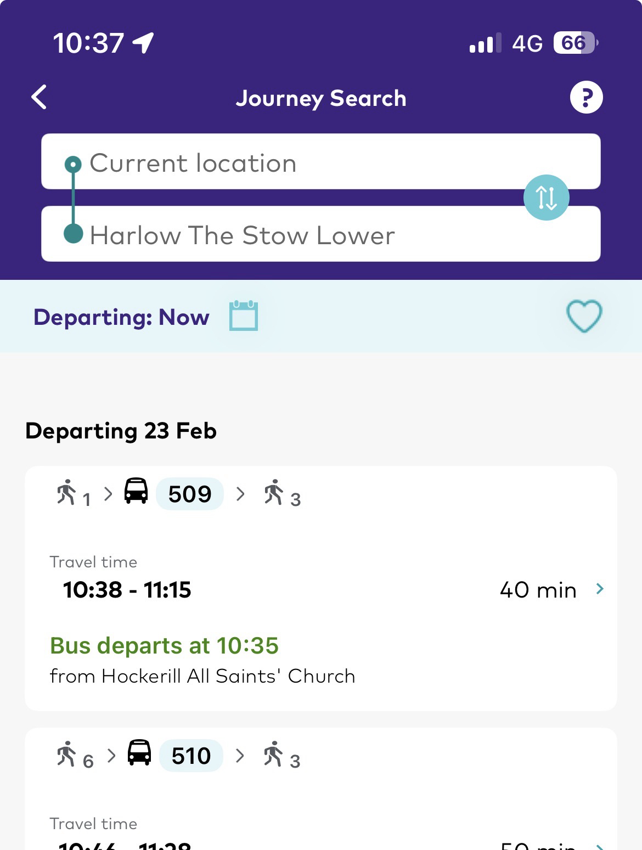642x850 pixels.
Task: Select the 509 route badge
Action: pyautogui.click(x=190, y=494)
